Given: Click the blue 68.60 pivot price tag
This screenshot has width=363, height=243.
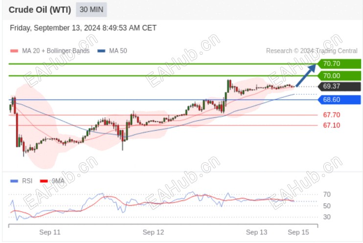Looking at the screenshot, I should point(340,100).
